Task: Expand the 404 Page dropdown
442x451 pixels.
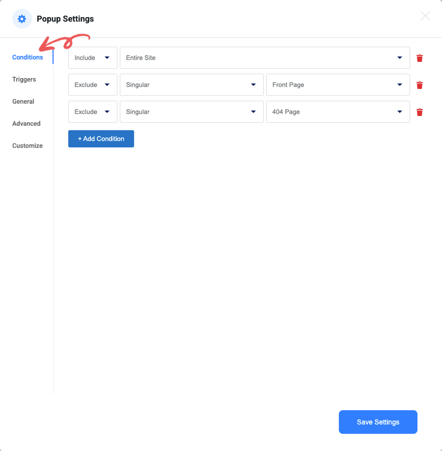Action: coord(337,112)
